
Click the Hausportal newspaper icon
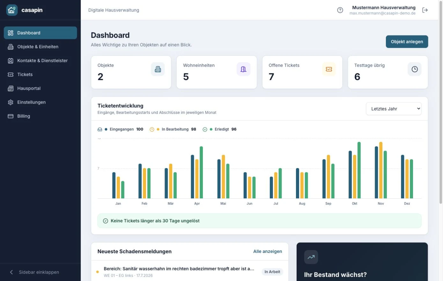(11, 88)
